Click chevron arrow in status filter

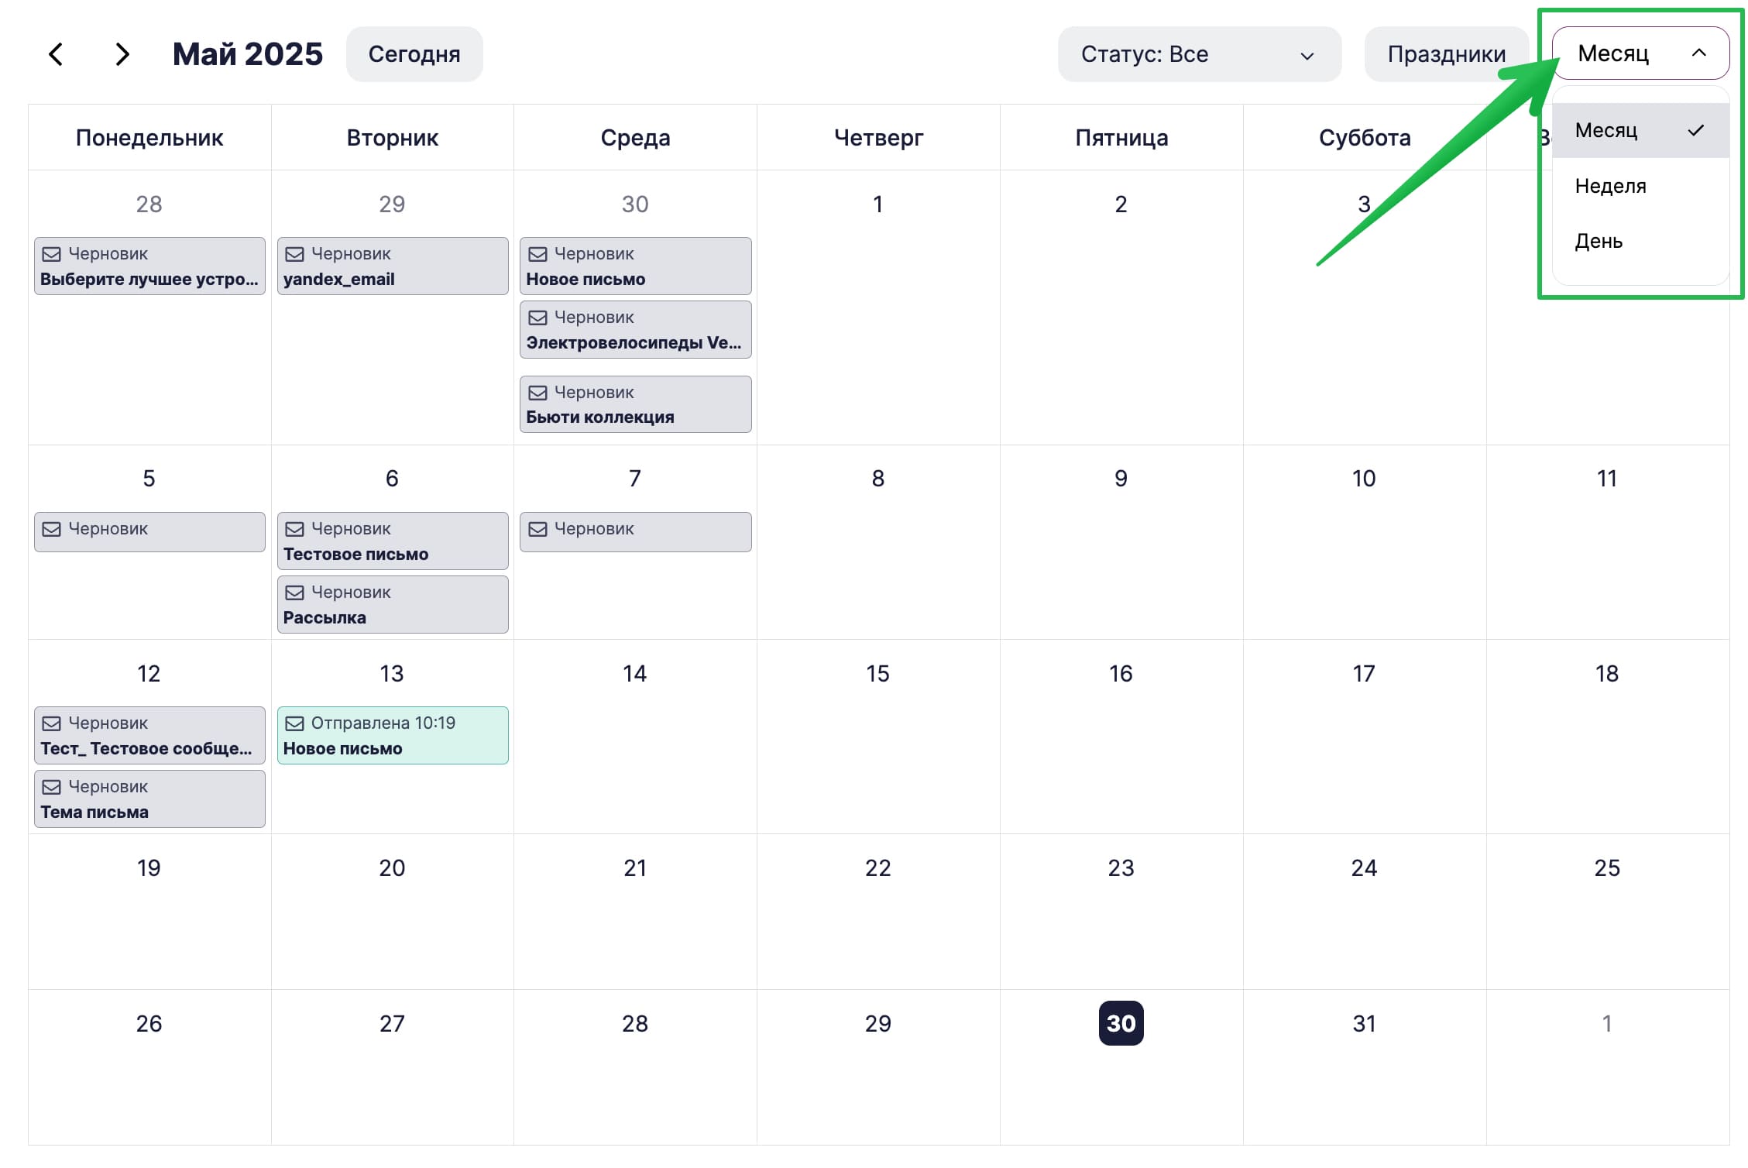click(1307, 56)
